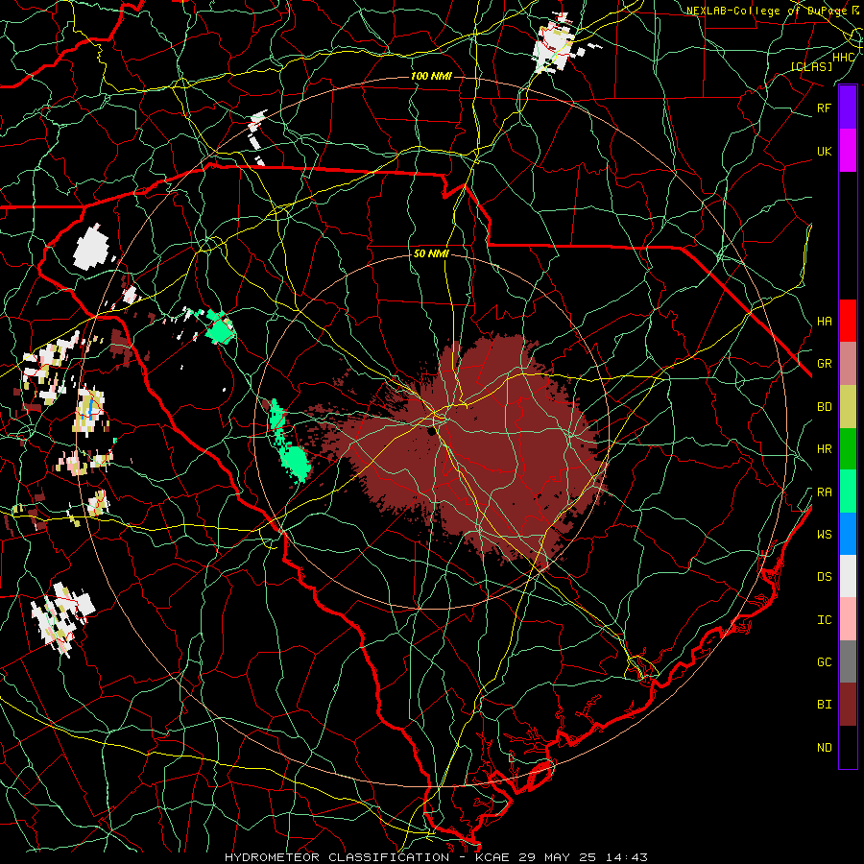The height and width of the screenshot is (864, 864).
Task: Click the IC legend label
Action: [x=825, y=620]
